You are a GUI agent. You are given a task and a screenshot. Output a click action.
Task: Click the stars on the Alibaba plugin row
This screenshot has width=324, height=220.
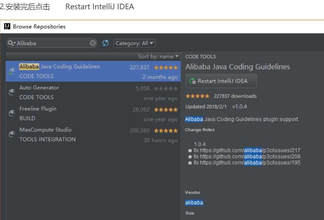point(166,67)
